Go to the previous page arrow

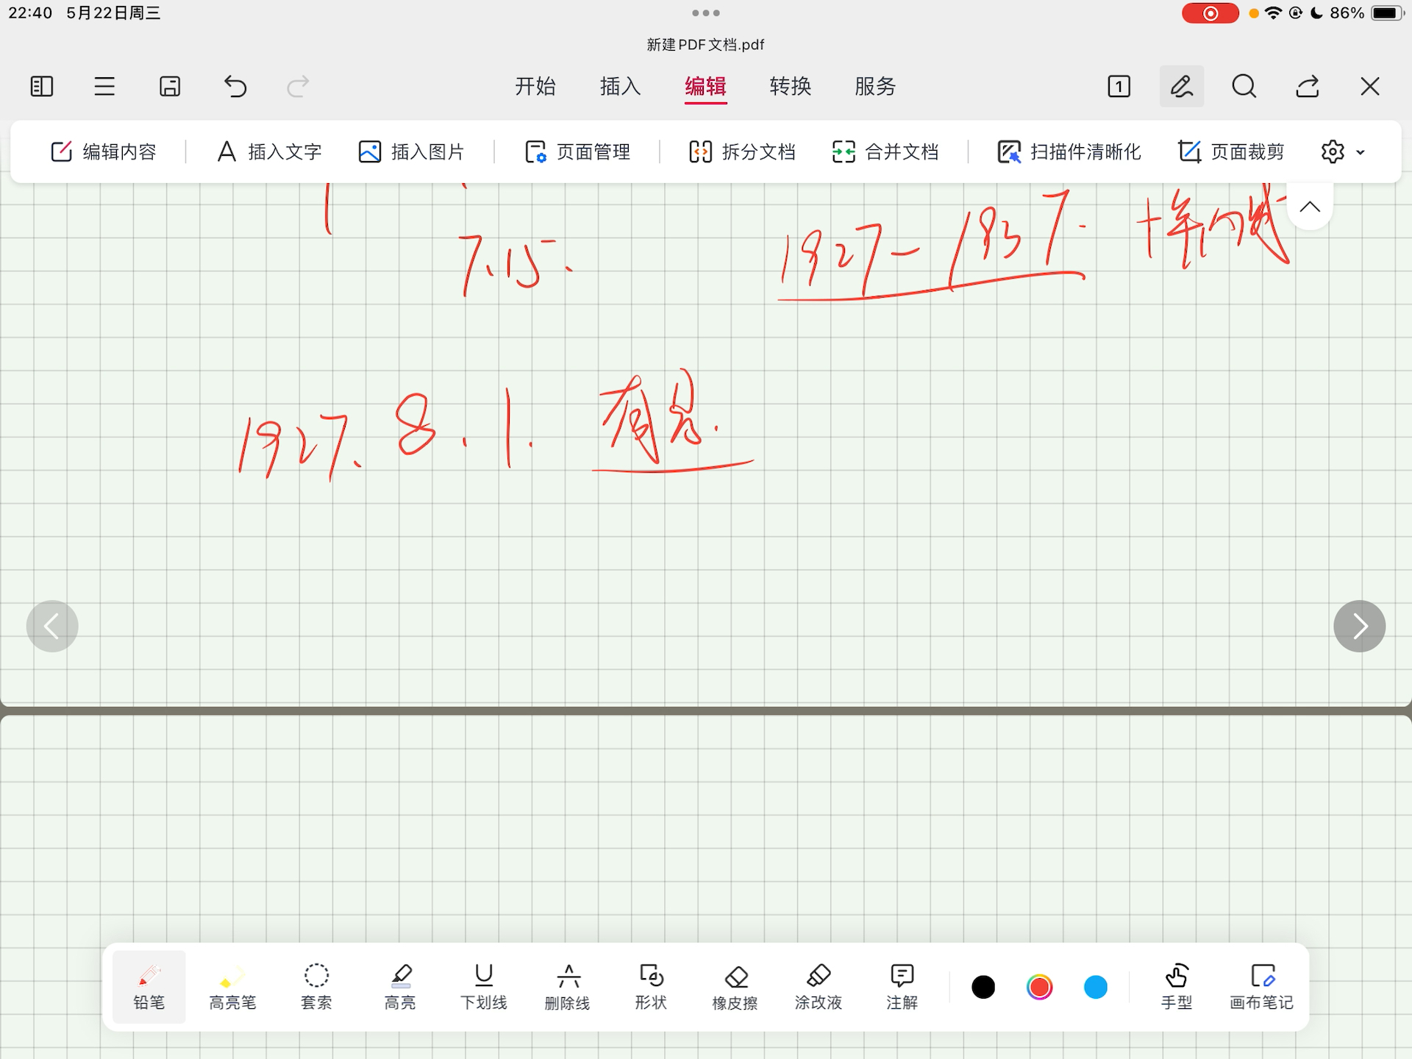(x=52, y=627)
